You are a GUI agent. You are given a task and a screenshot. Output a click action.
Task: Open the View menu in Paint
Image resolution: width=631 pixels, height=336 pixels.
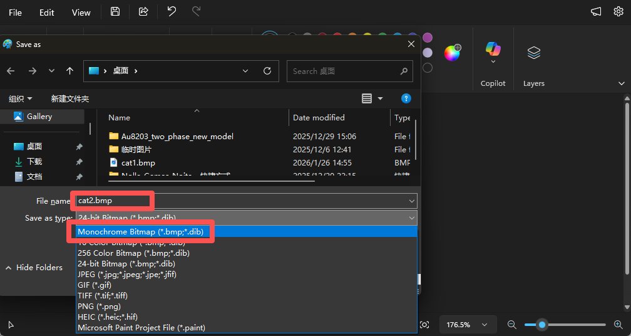point(81,13)
